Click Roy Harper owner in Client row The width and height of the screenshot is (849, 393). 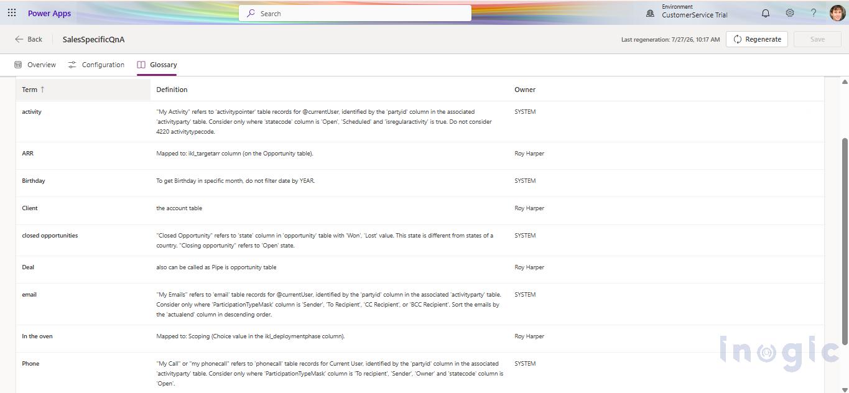coord(529,208)
